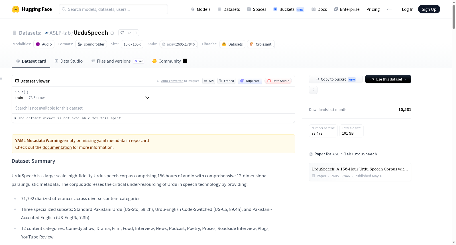Open Buckets in the navigation bar

[289, 9]
